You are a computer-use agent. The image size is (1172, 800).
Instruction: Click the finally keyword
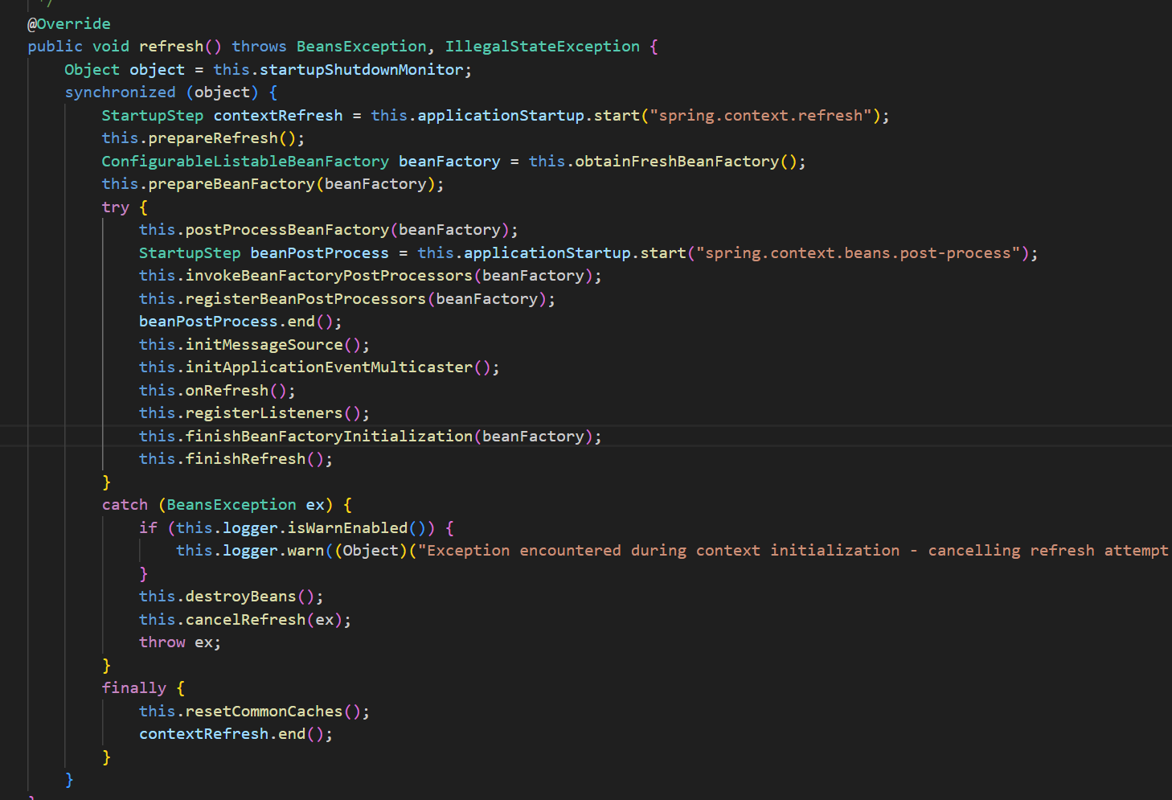[133, 688]
